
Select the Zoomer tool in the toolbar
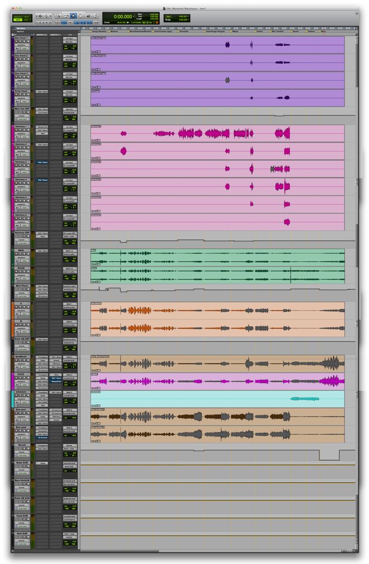tap(59, 16)
